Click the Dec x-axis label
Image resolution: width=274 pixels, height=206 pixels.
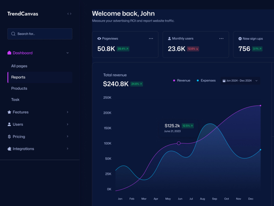(251, 199)
